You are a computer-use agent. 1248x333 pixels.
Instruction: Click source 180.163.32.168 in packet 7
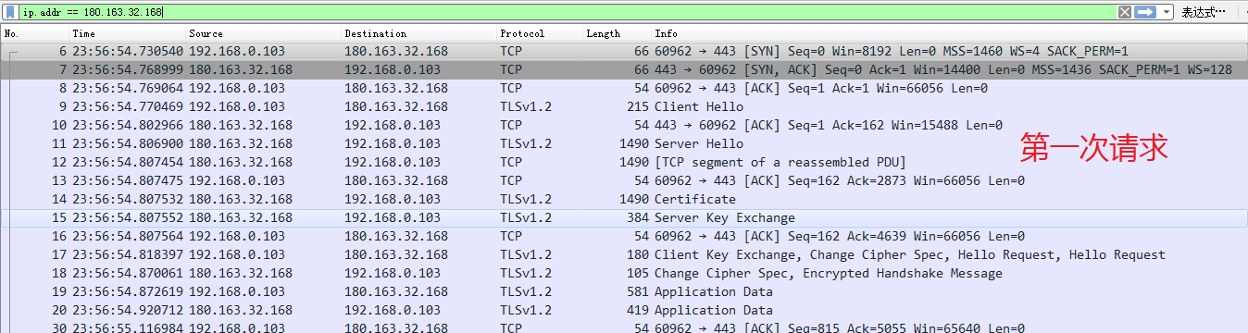point(241,69)
